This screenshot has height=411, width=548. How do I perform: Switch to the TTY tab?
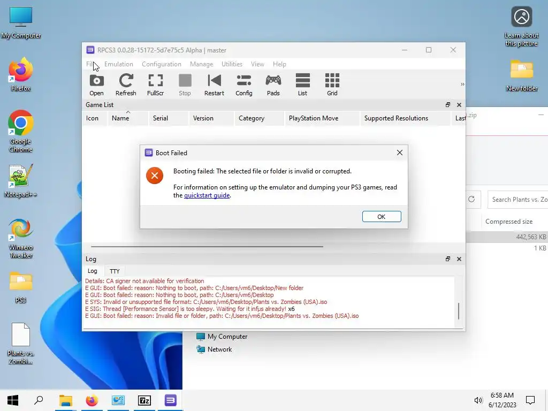pyautogui.click(x=115, y=271)
